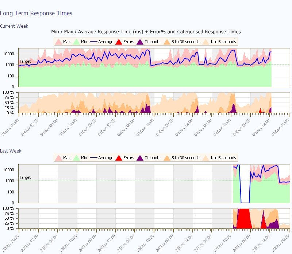Click the pink Max triangle in Last Week legend
Screen dimensions: 292x254
(x=58, y=158)
